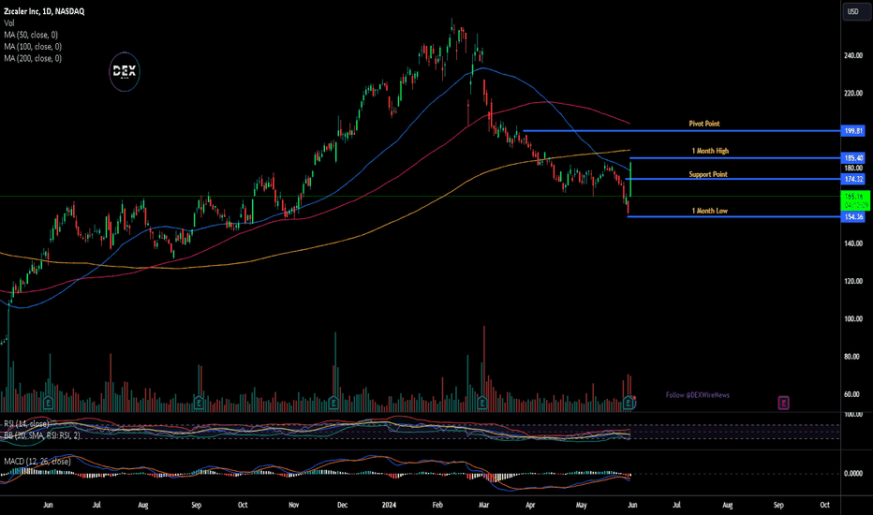Viewport: 873px width, 515px height.
Task: Select the MA (50, close, 0) indicator legend
Action: [x=31, y=35]
